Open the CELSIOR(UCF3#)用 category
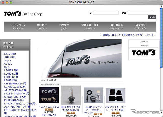 [15, 84]
